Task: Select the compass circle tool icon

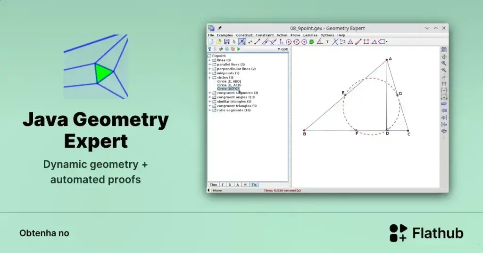Action: coord(304,42)
